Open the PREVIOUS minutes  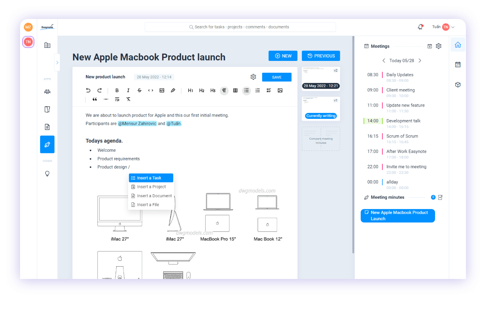pyautogui.click(x=321, y=56)
